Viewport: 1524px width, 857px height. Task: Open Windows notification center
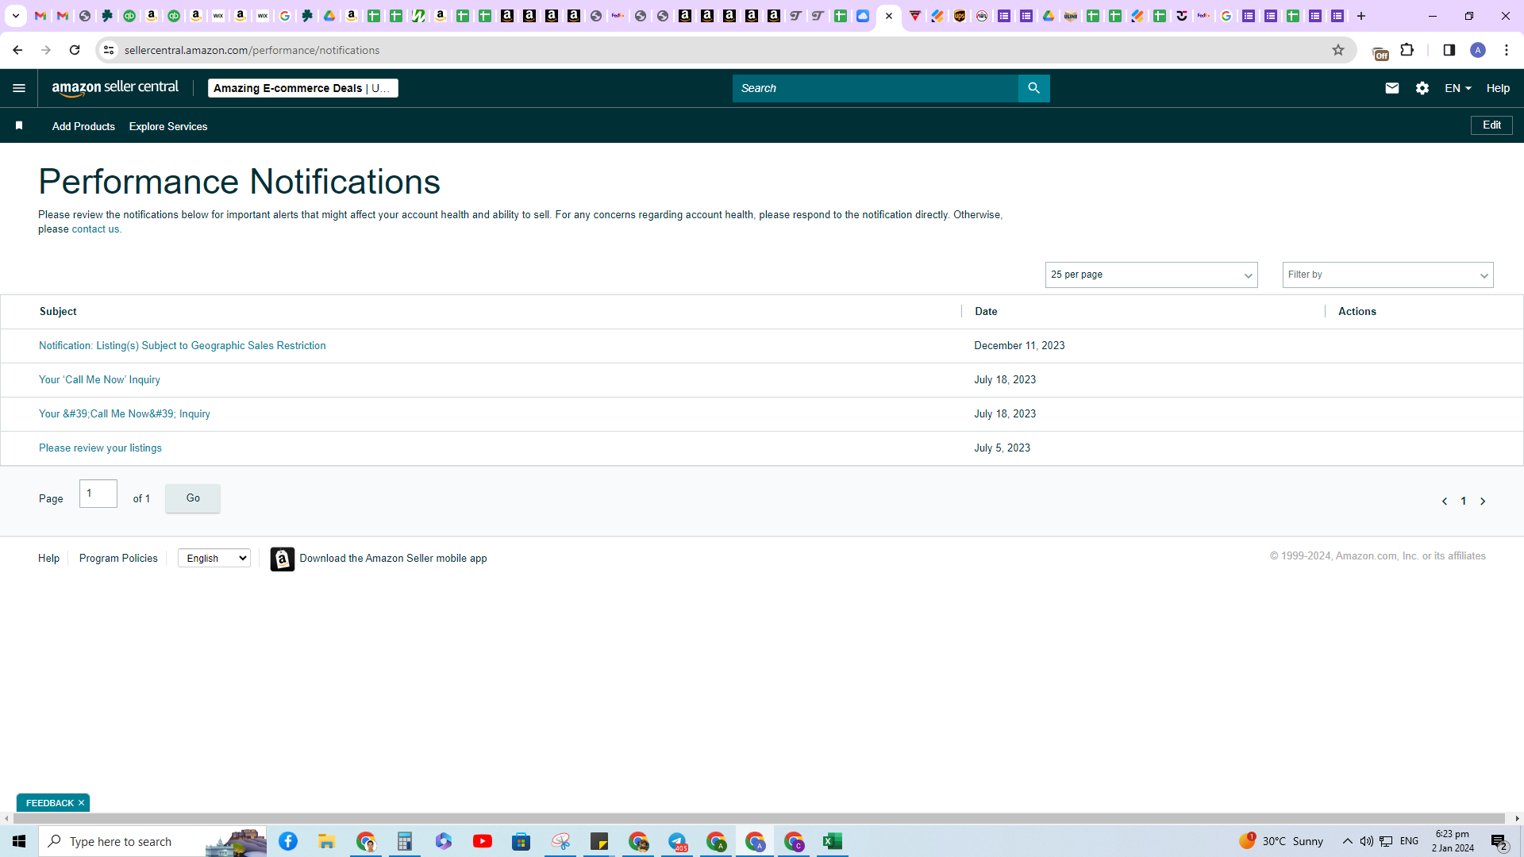(1499, 841)
